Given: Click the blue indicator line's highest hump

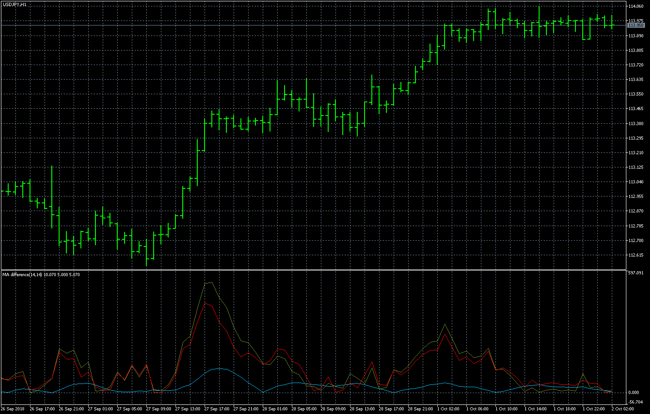Looking at the screenshot, I should coord(220,369).
